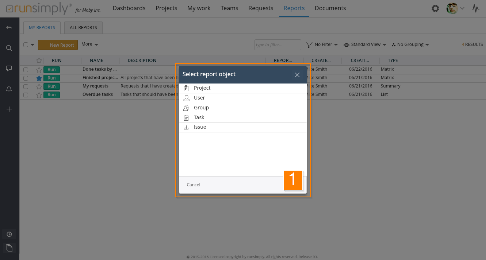Expand the No Grouping dropdown
Screen dimensions: 486x260
pyautogui.click(x=410, y=44)
